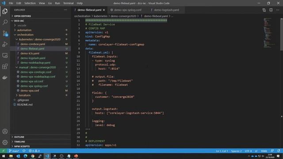Open the remote window indicator in the status bar
283x159 pixels.
pyautogui.click(x=3, y=151)
